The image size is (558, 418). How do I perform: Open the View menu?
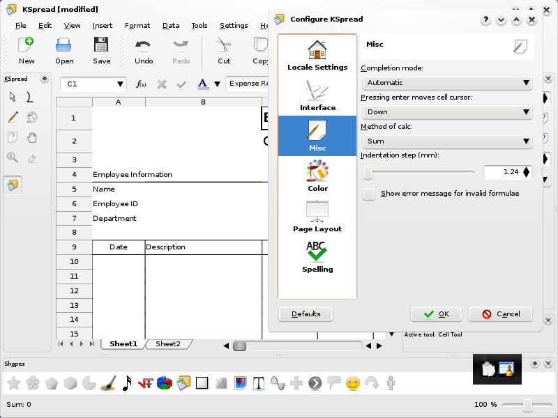[x=72, y=26]
